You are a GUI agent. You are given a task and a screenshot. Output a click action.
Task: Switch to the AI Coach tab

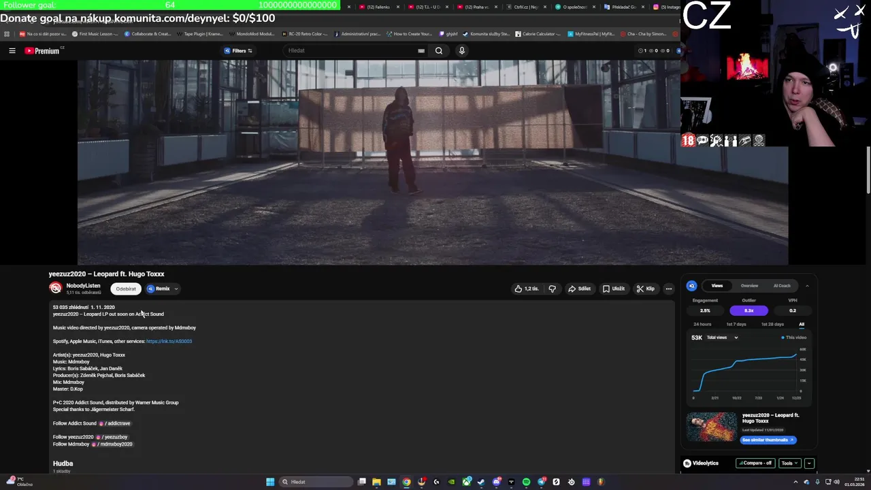782,286
